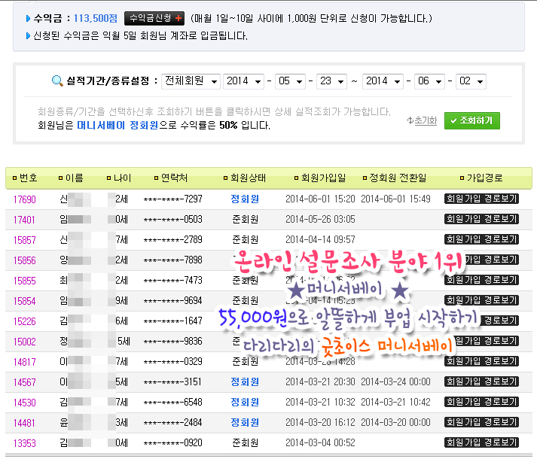Click phone number ending in 0920

click(173, 443)
